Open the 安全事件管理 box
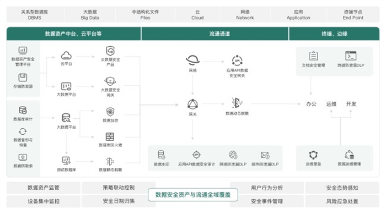The image size is (386, 214). click(267, 201)
